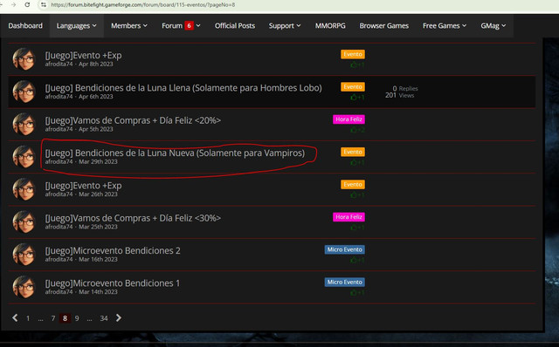Open site info icon beside the URL
Image resolution: width=559 pixels, height=347 pixels.
44,4
